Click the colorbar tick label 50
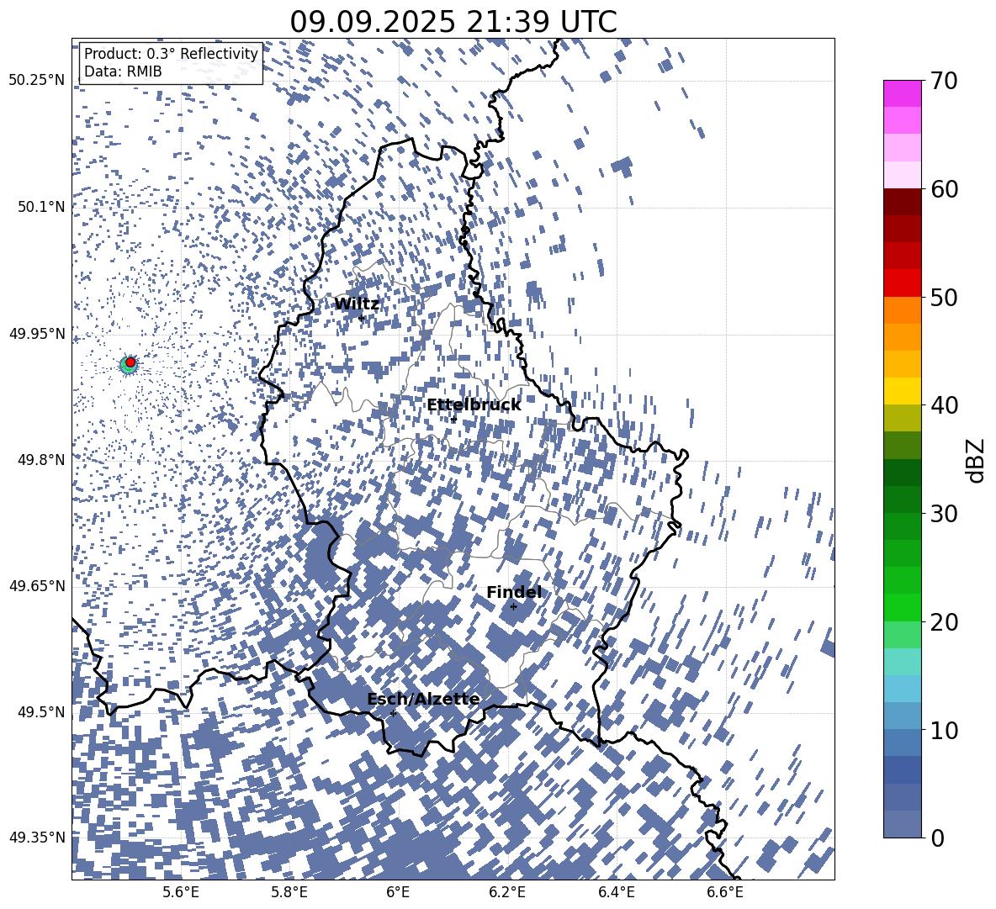Viewport: 996px width, 909px height. tap(944, 297)
